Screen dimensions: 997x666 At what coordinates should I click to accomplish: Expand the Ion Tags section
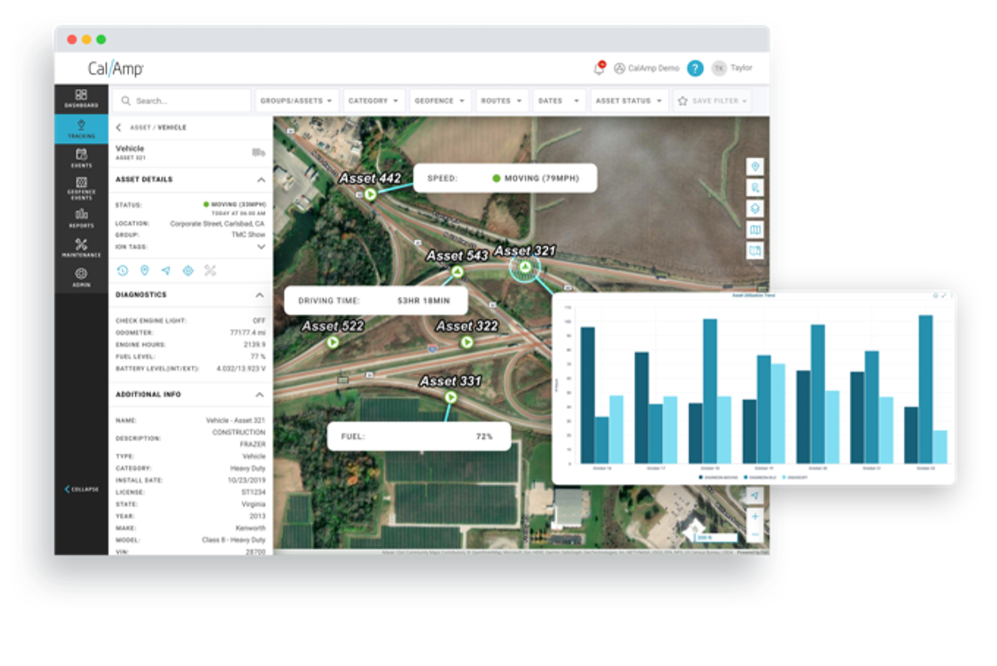click(x=260, y=246)
